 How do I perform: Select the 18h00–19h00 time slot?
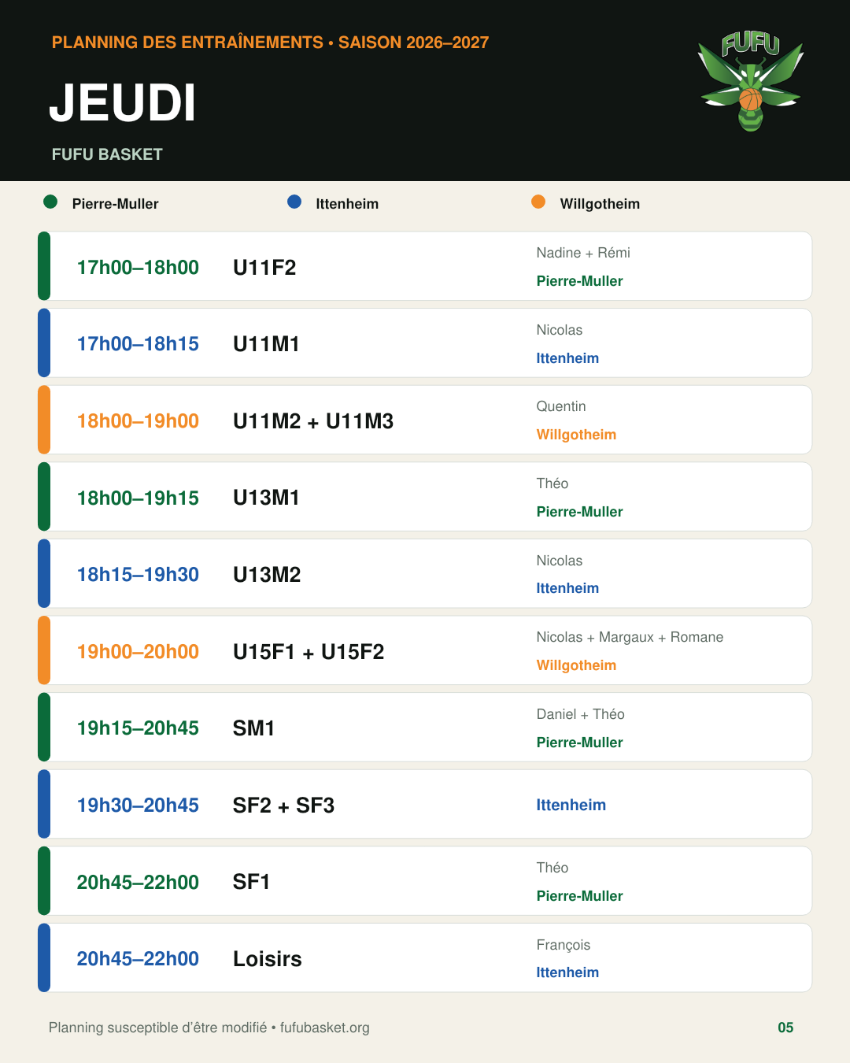click(138, 421)
